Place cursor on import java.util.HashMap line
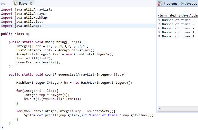This screenshot has width=198, height=130. 25,18
